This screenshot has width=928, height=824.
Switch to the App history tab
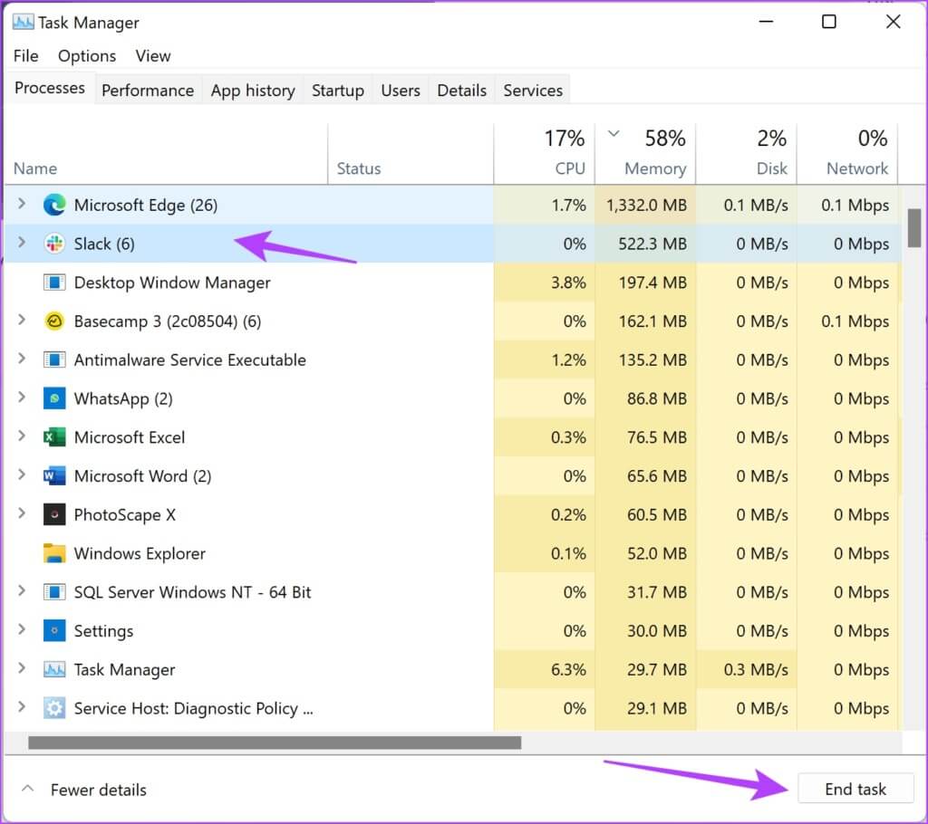click(253, 90)
